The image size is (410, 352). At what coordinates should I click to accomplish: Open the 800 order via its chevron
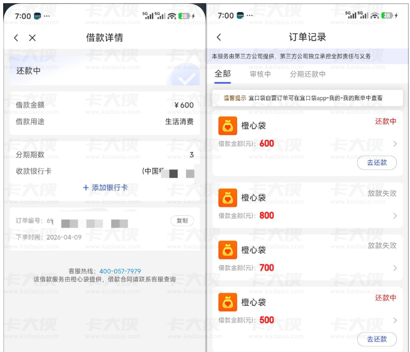point(395,216)
